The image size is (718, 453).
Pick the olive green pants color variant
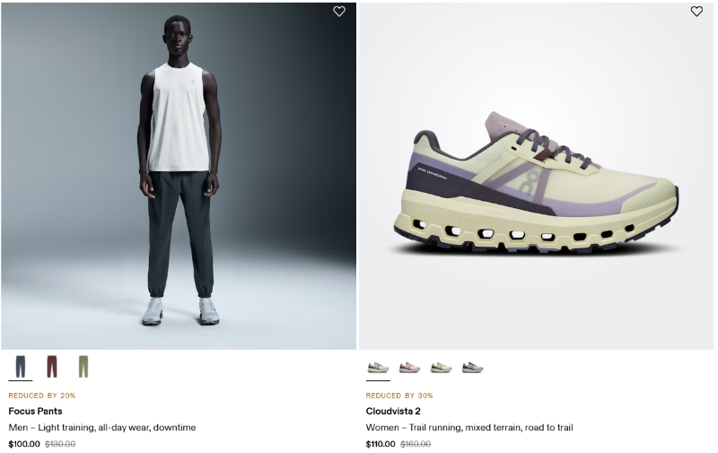point(83,367)
